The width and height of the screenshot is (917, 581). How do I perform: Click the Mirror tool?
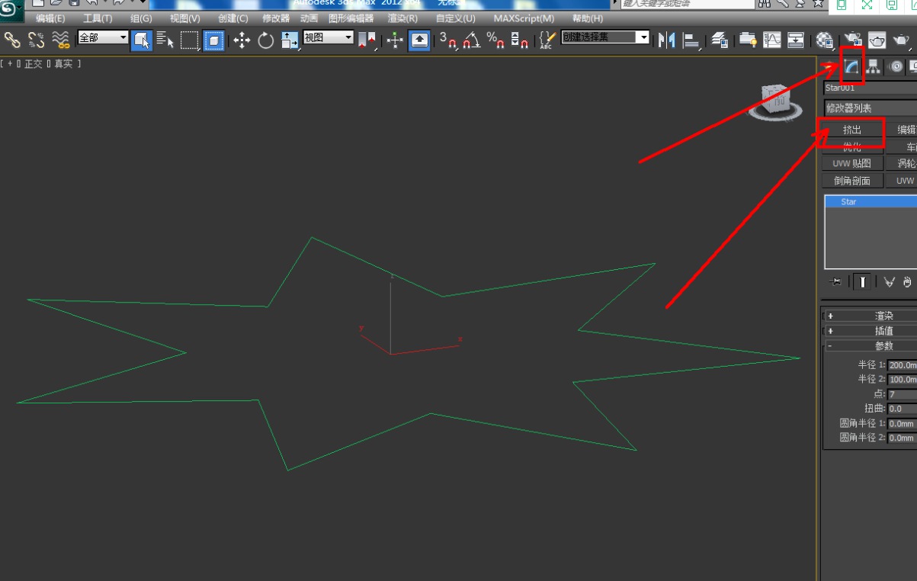(x=667, y=40)
